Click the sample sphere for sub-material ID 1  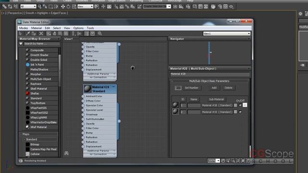click(x=175, y=105)
